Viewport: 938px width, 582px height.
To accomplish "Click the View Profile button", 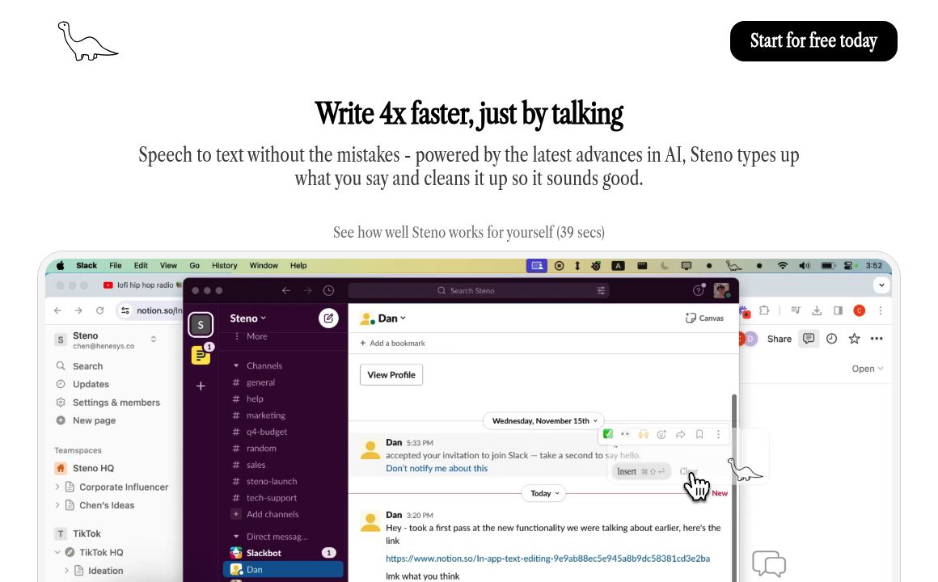I will point(391,375).
